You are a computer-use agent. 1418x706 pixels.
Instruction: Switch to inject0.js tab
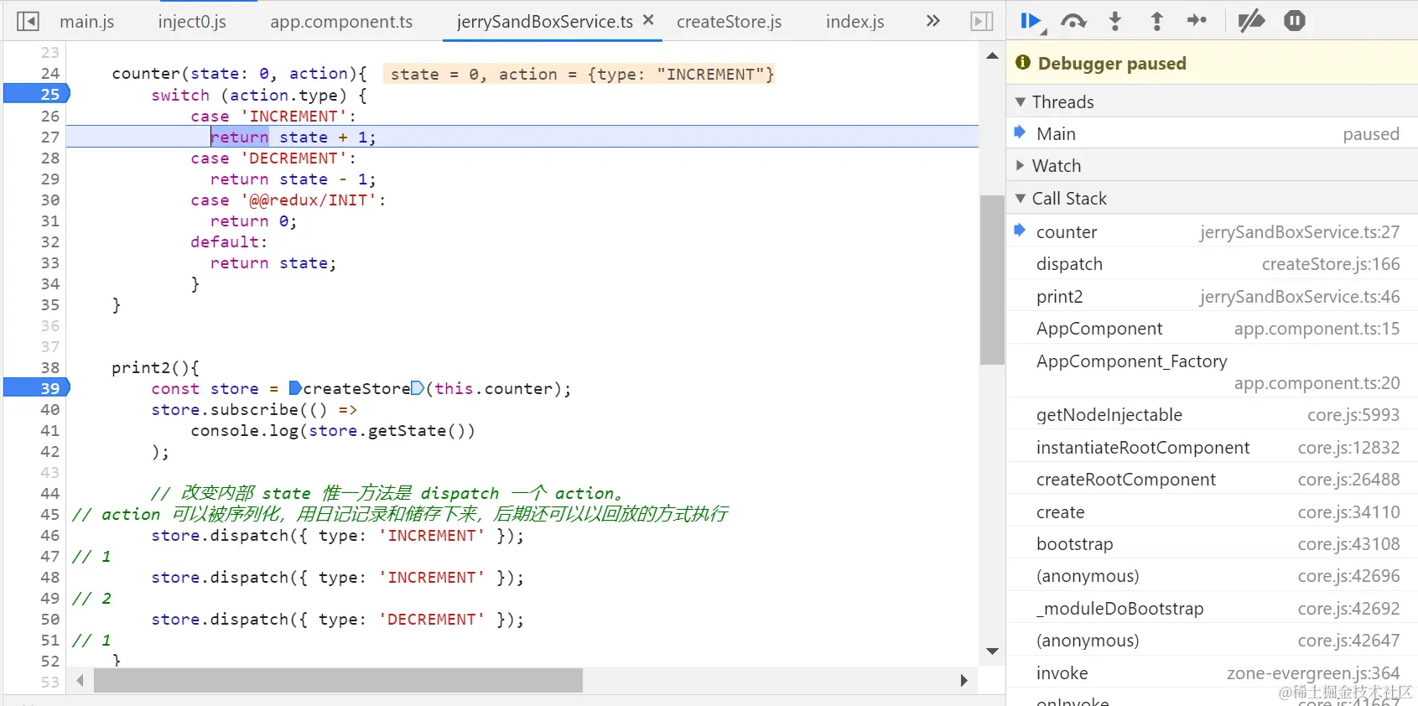tap(192, 22)
